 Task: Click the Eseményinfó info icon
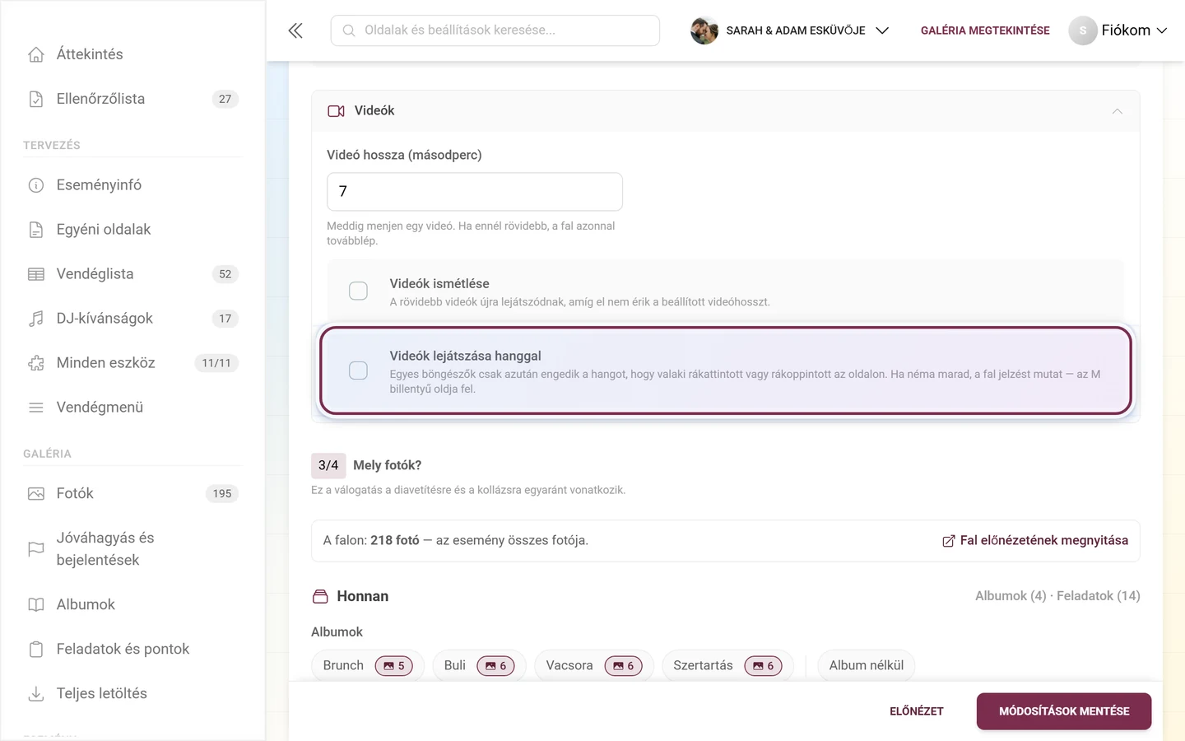[36, 185]
